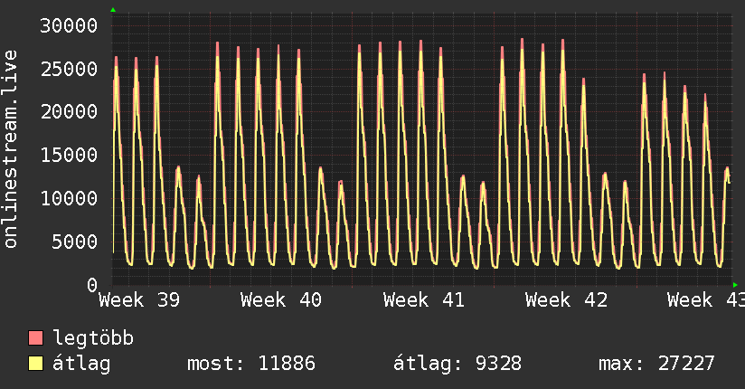Click the 5000 y-axis tick label

pos(75,242)
